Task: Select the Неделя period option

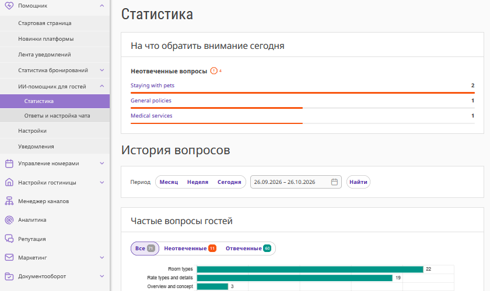Action: pyautogui.click(x=198, y=182)
